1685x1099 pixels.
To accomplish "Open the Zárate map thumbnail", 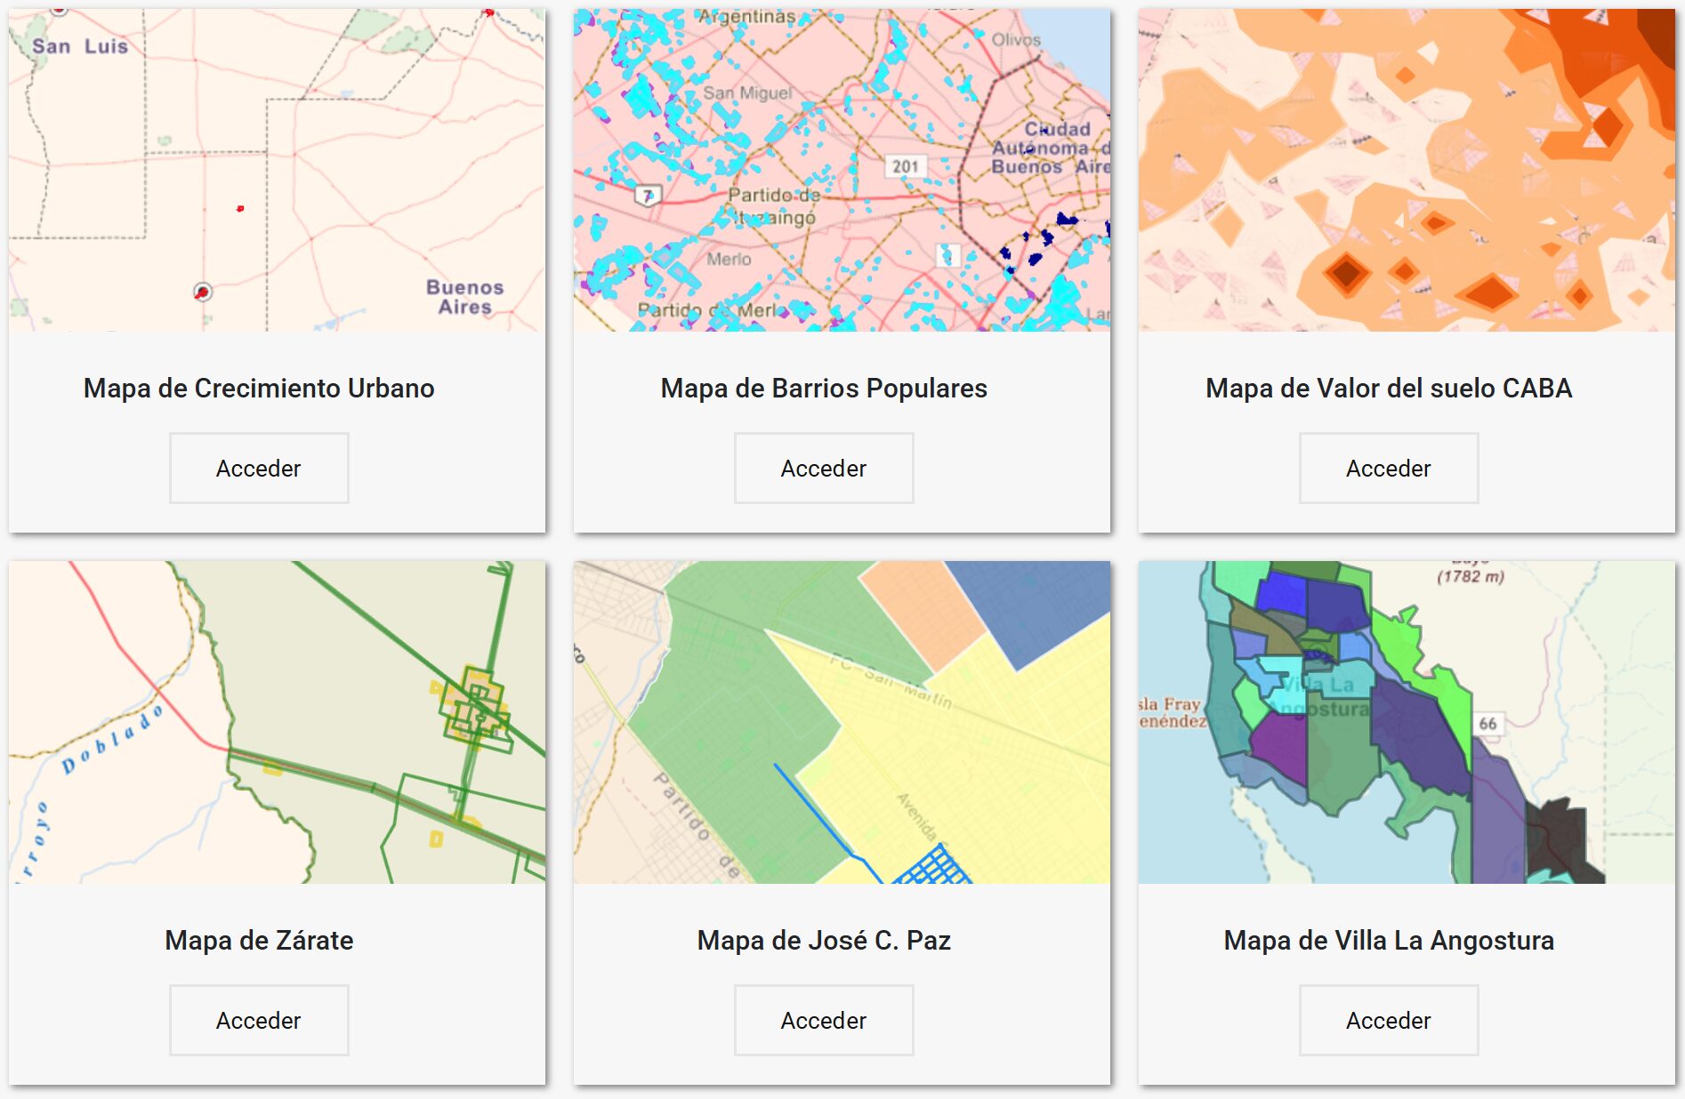I will pyautogui.click(x=277, y=722).
